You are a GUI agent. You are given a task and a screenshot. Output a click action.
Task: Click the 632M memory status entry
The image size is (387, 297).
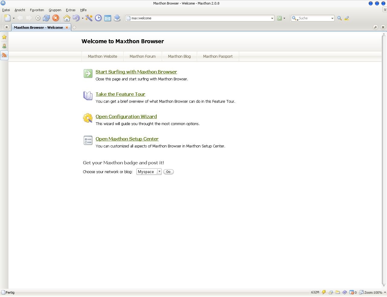coord(315,292)
